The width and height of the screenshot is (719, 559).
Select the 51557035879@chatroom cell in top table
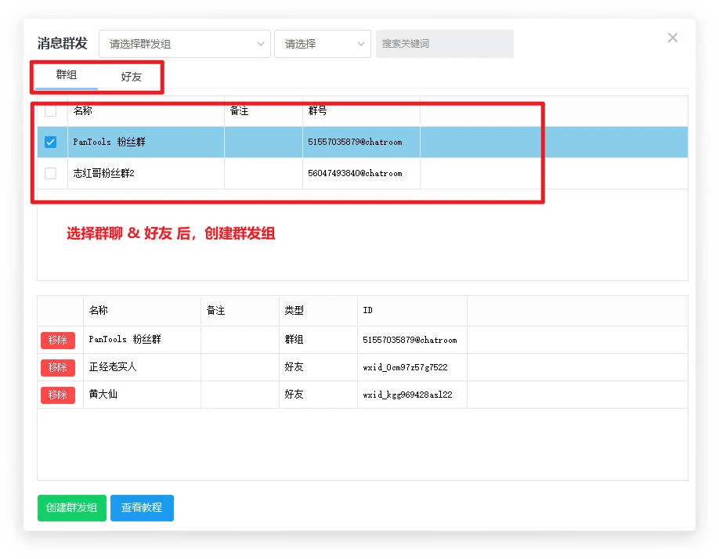click(361, 142)
